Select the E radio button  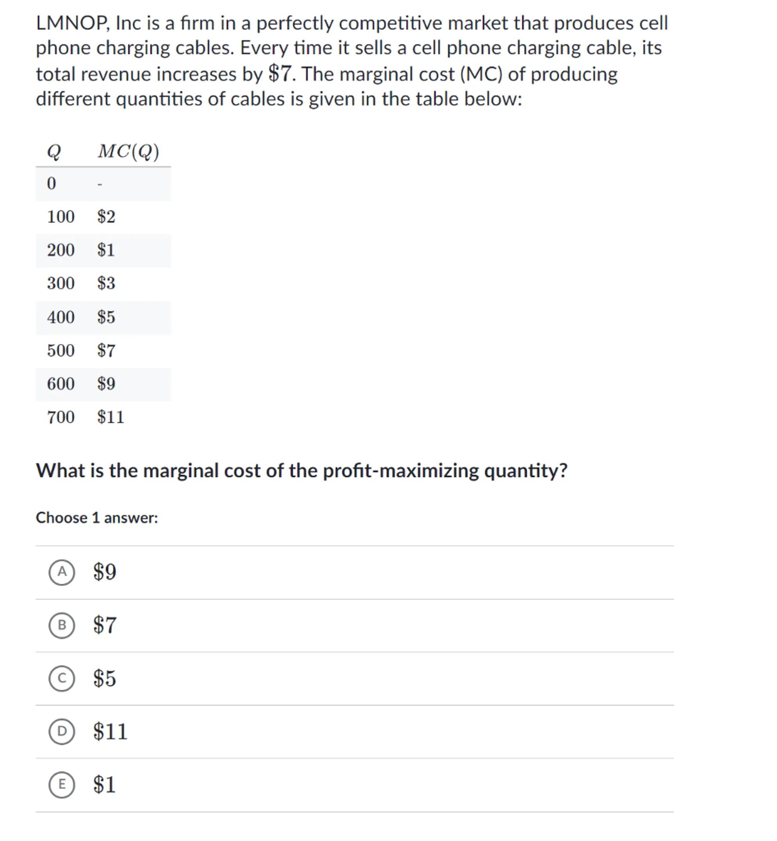click(62, 784)
